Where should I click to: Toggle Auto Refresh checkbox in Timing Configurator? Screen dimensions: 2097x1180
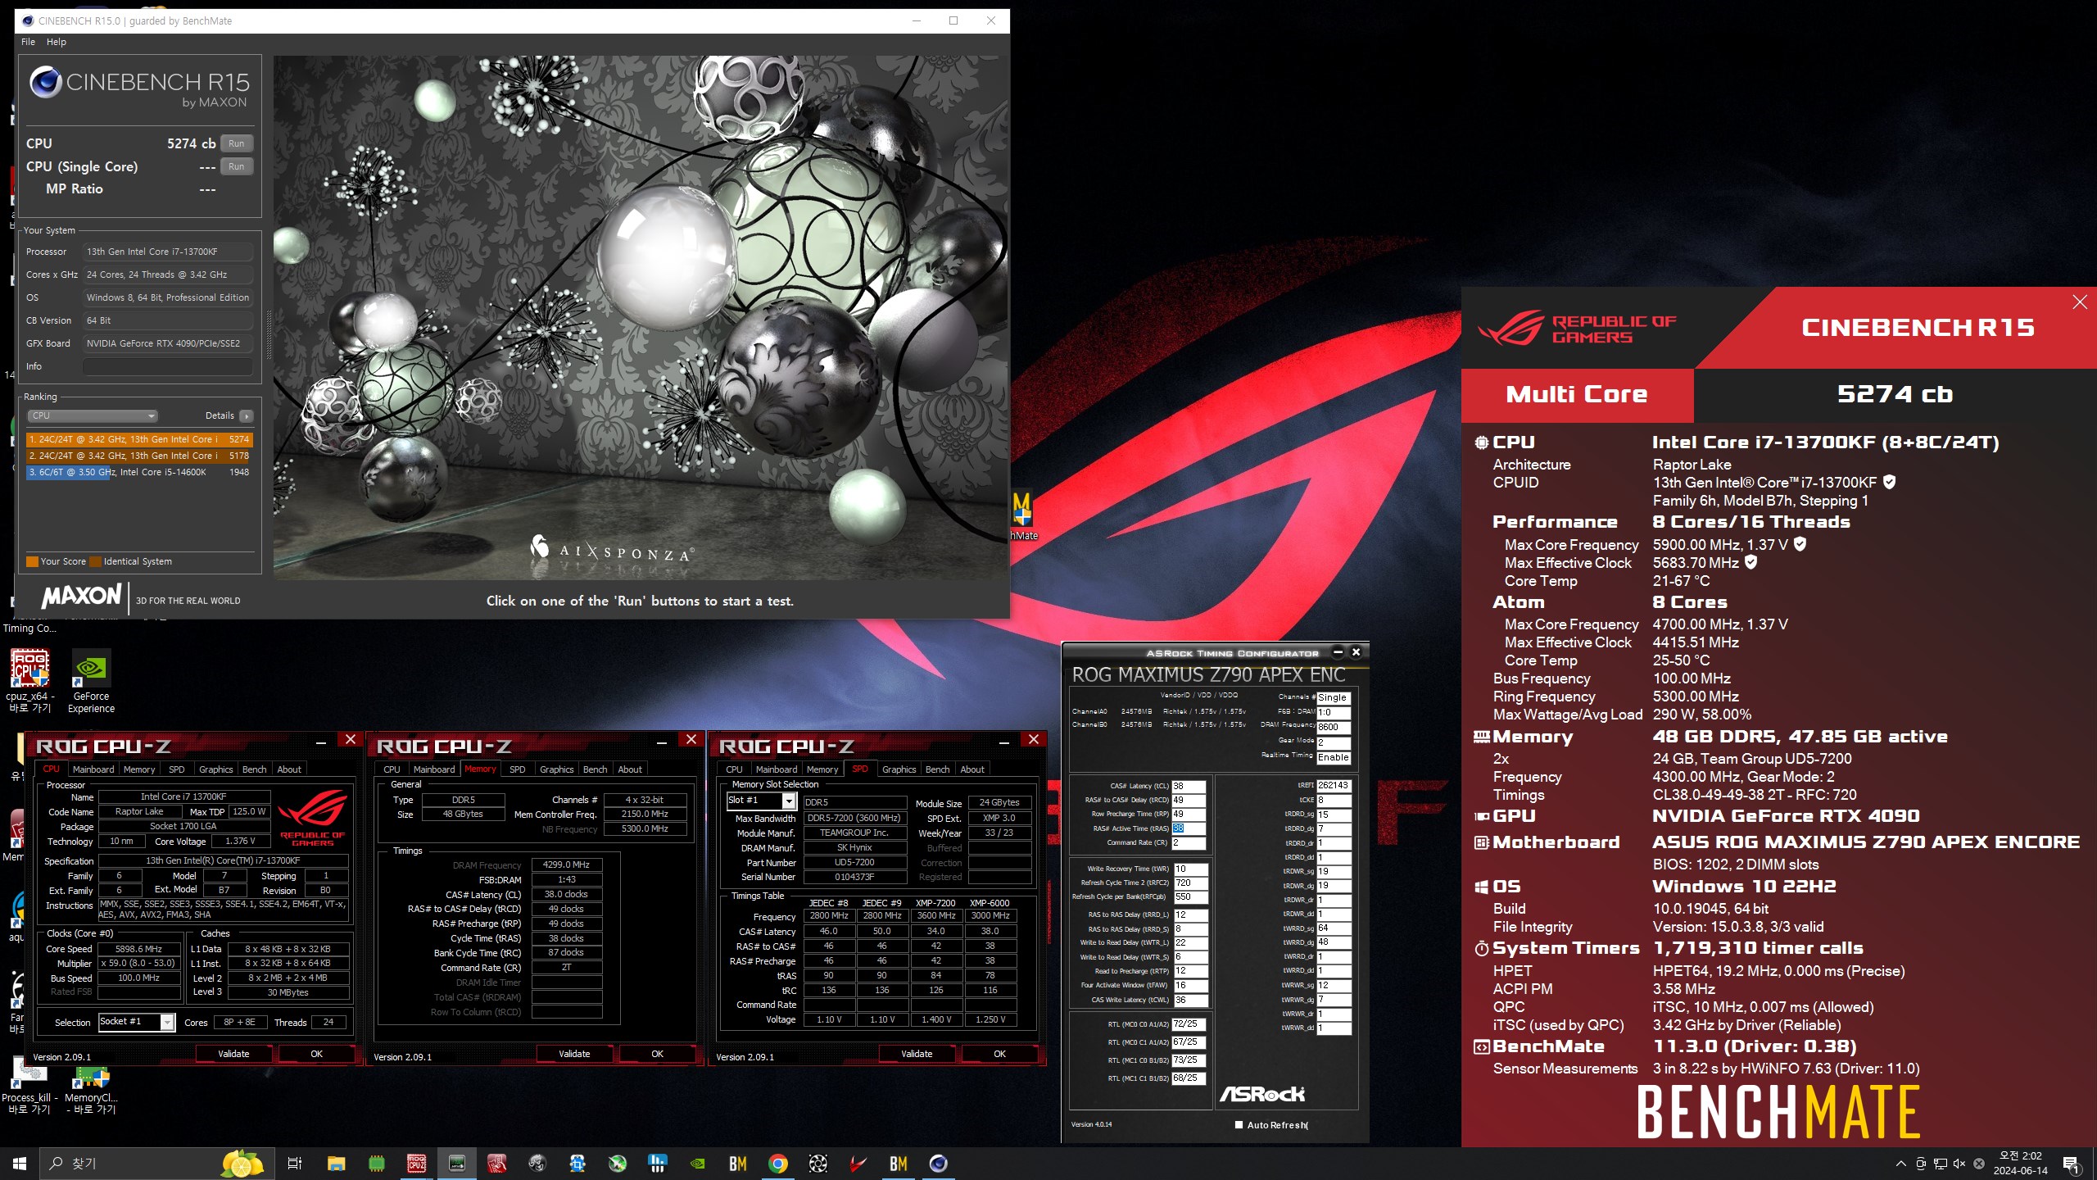(1239, 1125)
